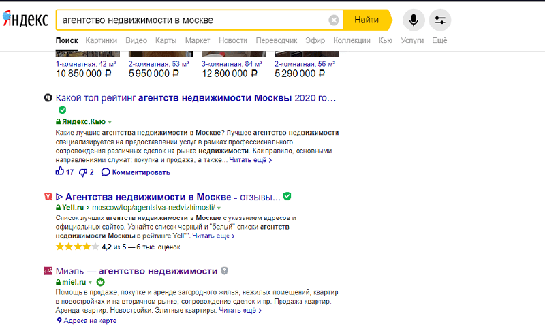Click the Миэль favicon icon
This screenshot has width=545, height=331.
coord(48,271)
